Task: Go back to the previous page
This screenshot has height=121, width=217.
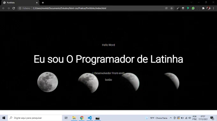Action: coord(4,8)
